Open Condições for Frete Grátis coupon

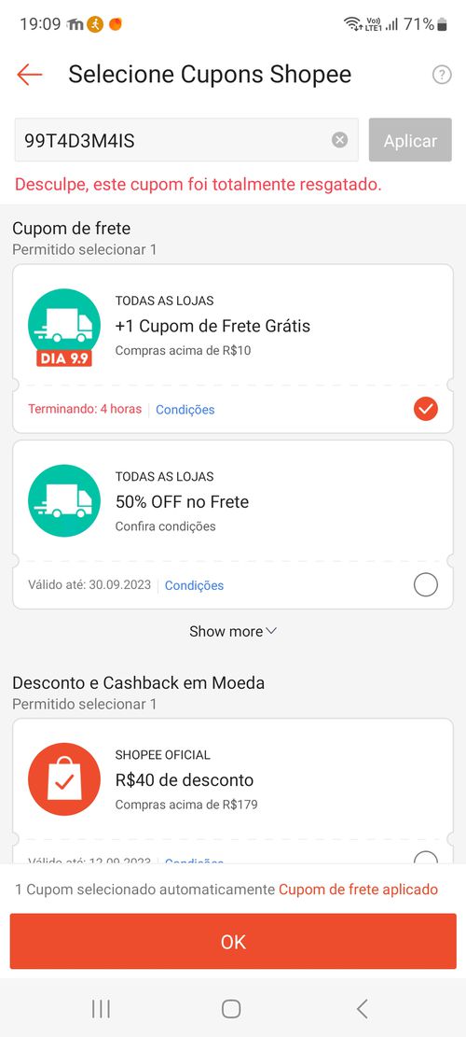[185, 410]
